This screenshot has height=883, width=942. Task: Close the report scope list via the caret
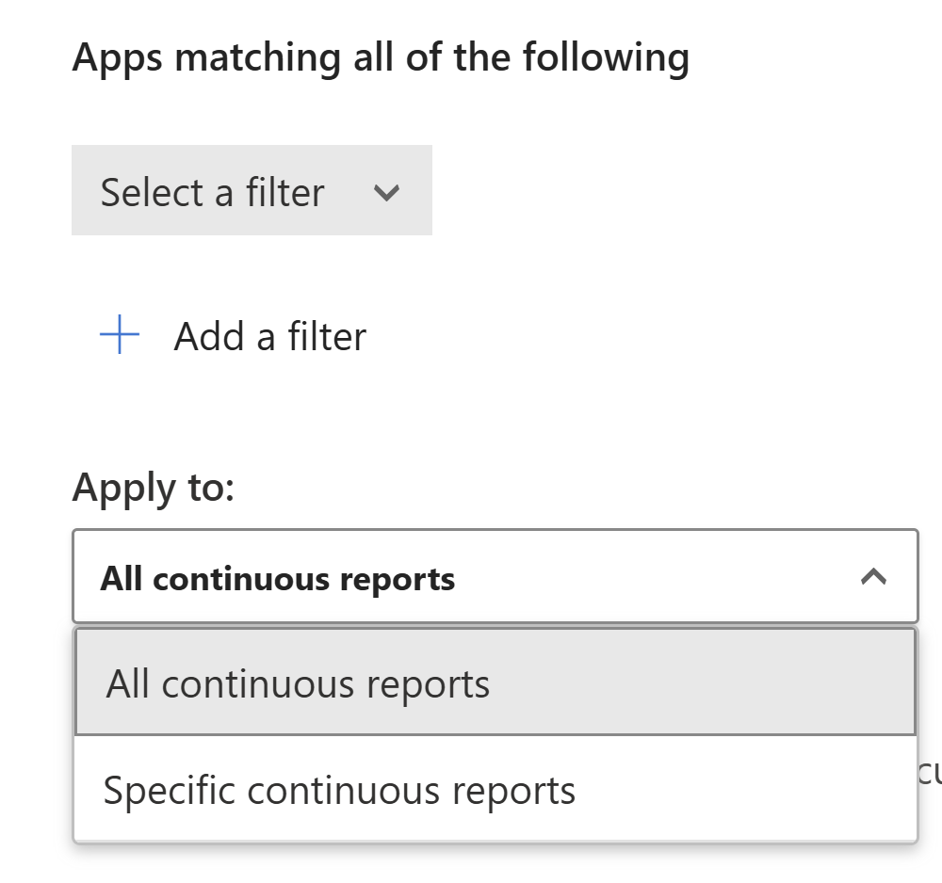point(873,577)
